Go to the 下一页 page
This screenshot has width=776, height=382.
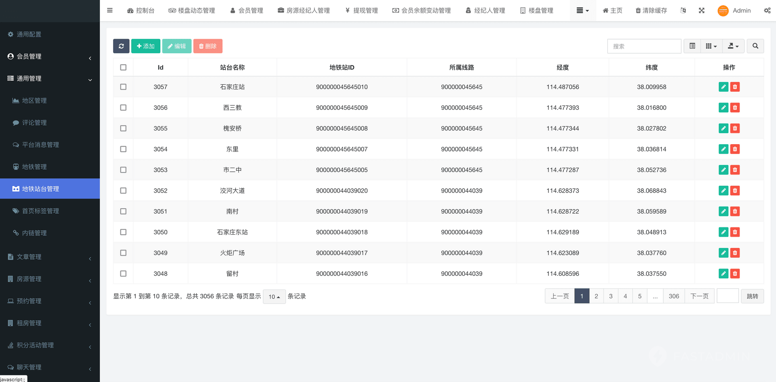(x=699, y=296)
